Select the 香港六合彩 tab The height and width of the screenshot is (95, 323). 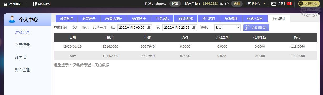tap(255, 19)
